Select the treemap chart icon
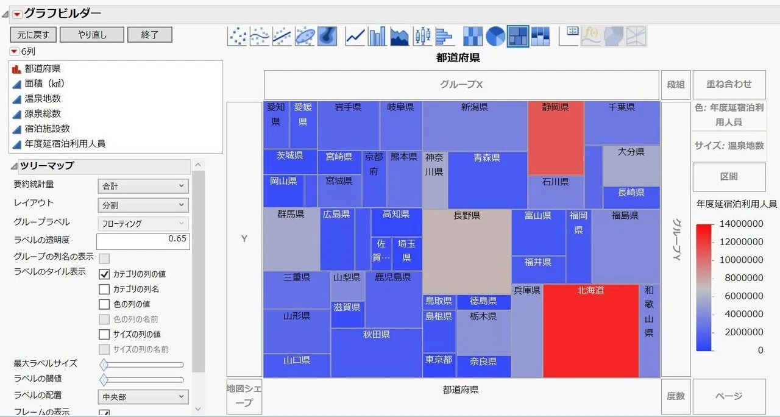780x417 pixels. coord(518,37)
